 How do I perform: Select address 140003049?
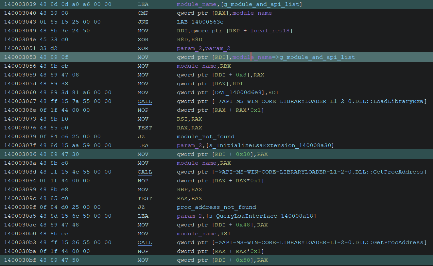tap(20, 31)
